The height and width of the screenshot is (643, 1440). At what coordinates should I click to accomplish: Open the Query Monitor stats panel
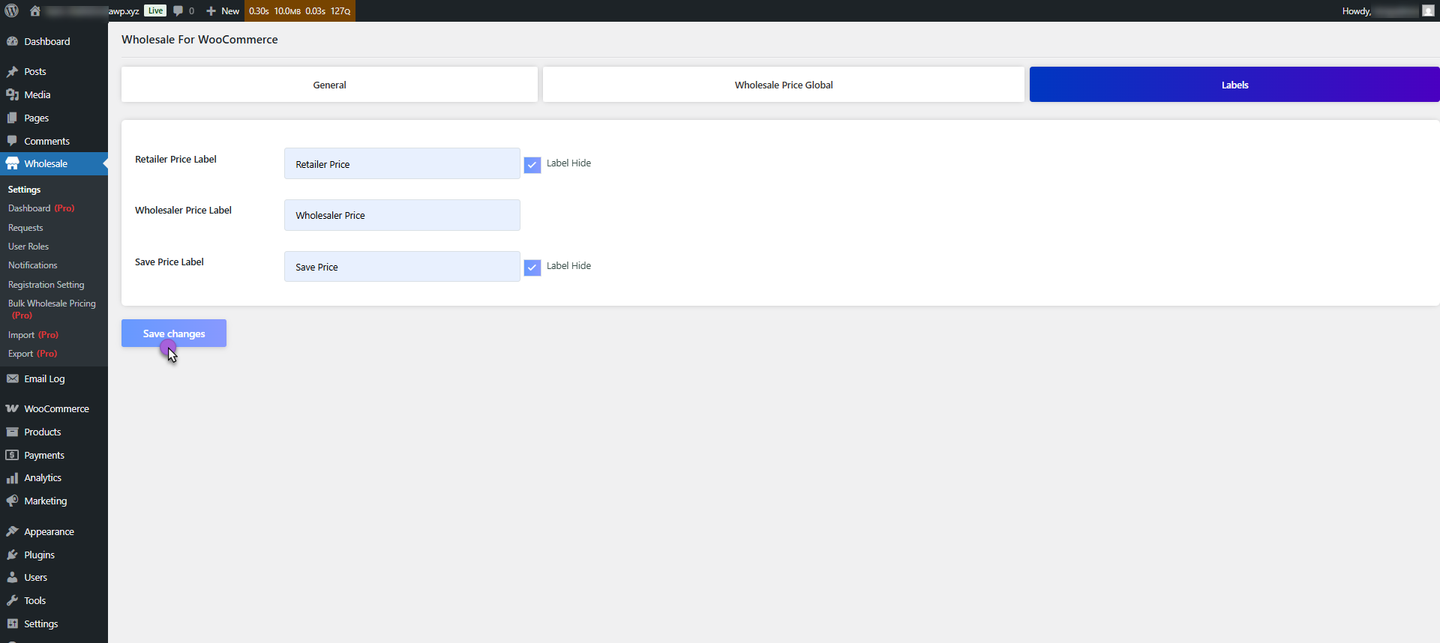click(299, 10)
